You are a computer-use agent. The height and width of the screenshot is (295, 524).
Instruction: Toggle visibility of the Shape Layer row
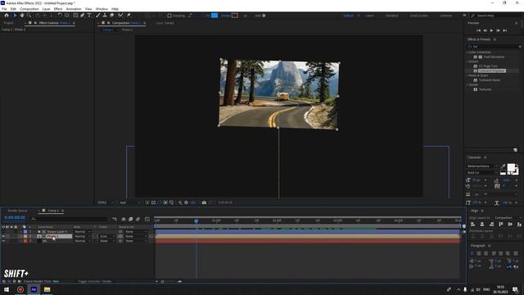tap(3, 231)
